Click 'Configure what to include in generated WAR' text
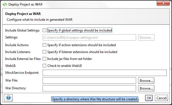 pyautogui.click(x=40, y=20)
